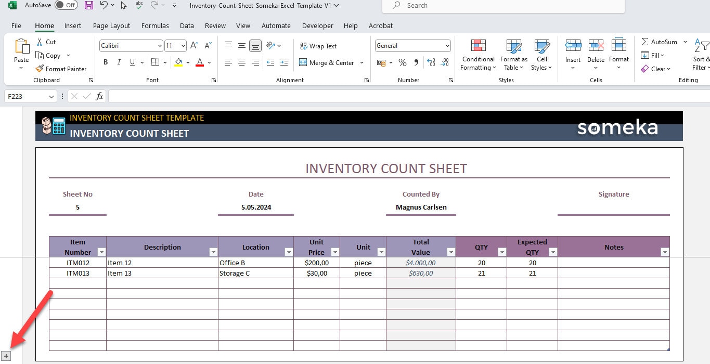This screenshot has width=710, height=364.
Task: Click the Format as Table icon
Action: (513, 47)
